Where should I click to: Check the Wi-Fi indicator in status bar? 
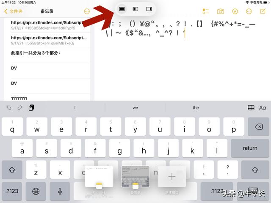[247, 3]
